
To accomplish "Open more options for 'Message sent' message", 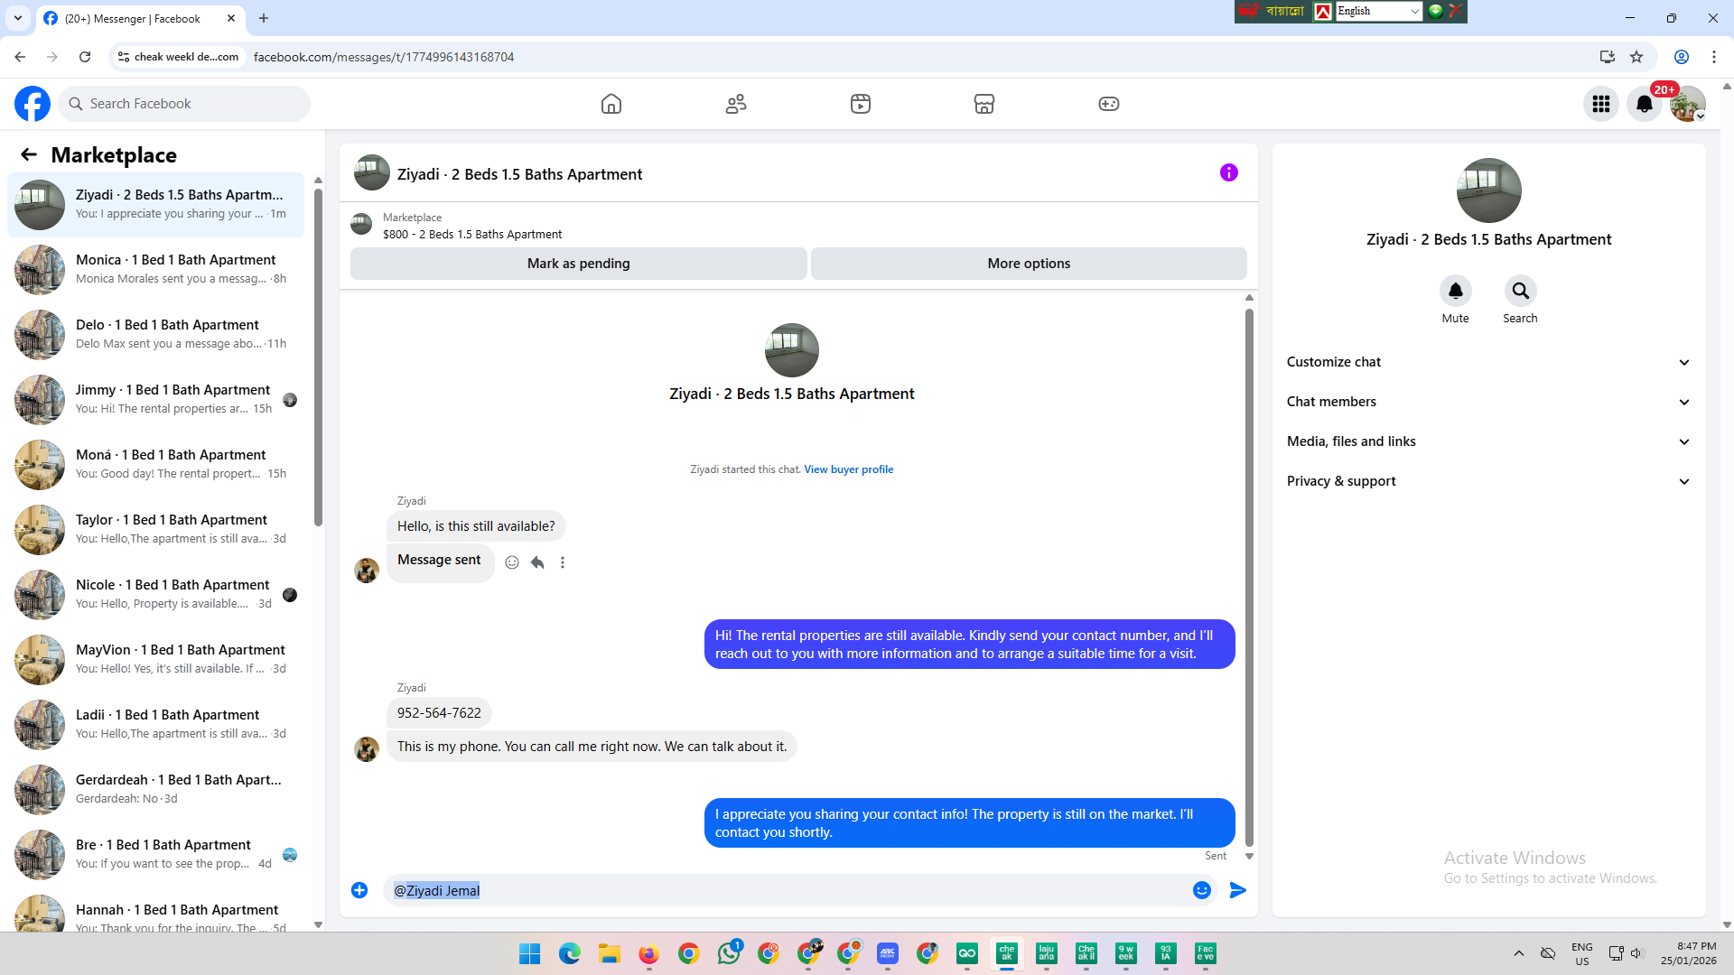I will coord(563,562).
